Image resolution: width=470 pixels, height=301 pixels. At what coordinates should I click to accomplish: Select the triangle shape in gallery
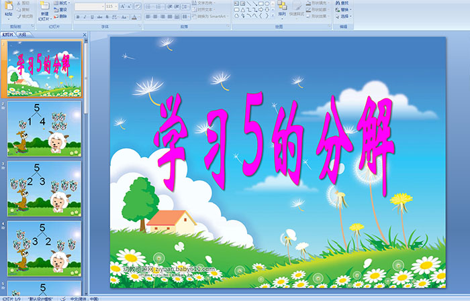243,10
